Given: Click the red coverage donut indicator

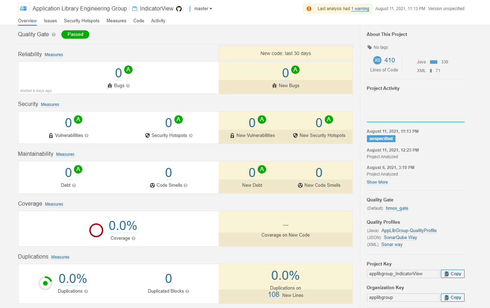Looking at the screenshot, I should (x=96, y=230).
